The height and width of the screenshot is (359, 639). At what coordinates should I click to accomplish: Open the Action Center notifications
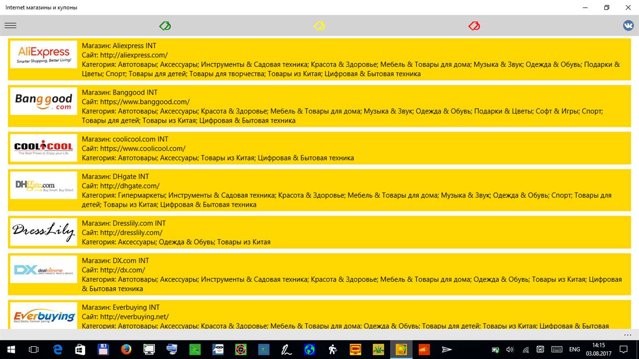click(x=623, y=349)
